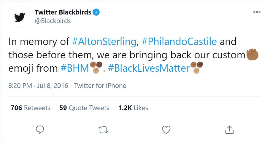Open the @Blackbirds handle link
This screenshot has width=270, height=143.
point(53,21)
